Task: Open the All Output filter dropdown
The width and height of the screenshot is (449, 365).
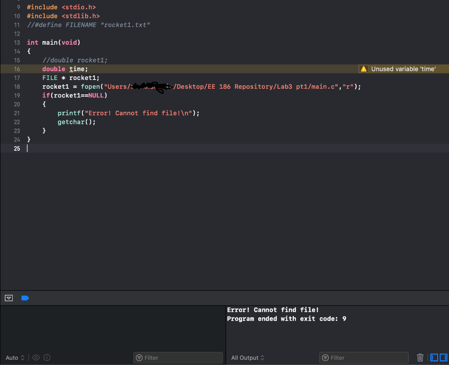Action: pyautogui.click(x=247, y=358)
